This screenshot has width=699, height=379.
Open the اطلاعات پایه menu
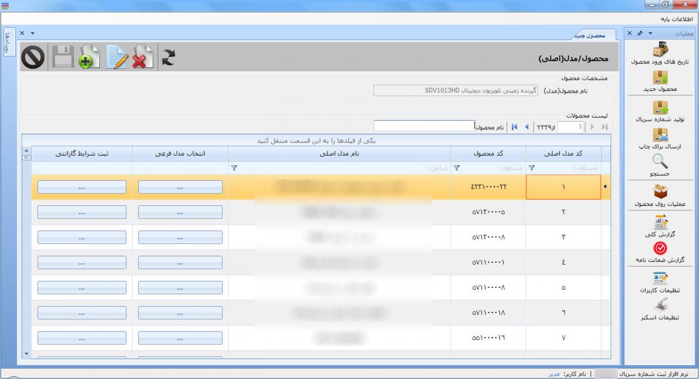pyautogui.click(x=678, y=19)
